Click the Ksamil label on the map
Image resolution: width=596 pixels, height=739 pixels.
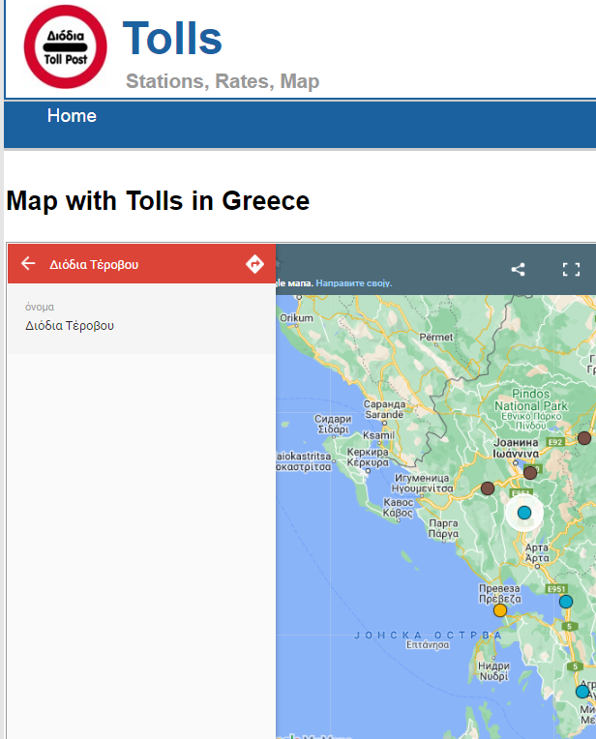[378, 435]
